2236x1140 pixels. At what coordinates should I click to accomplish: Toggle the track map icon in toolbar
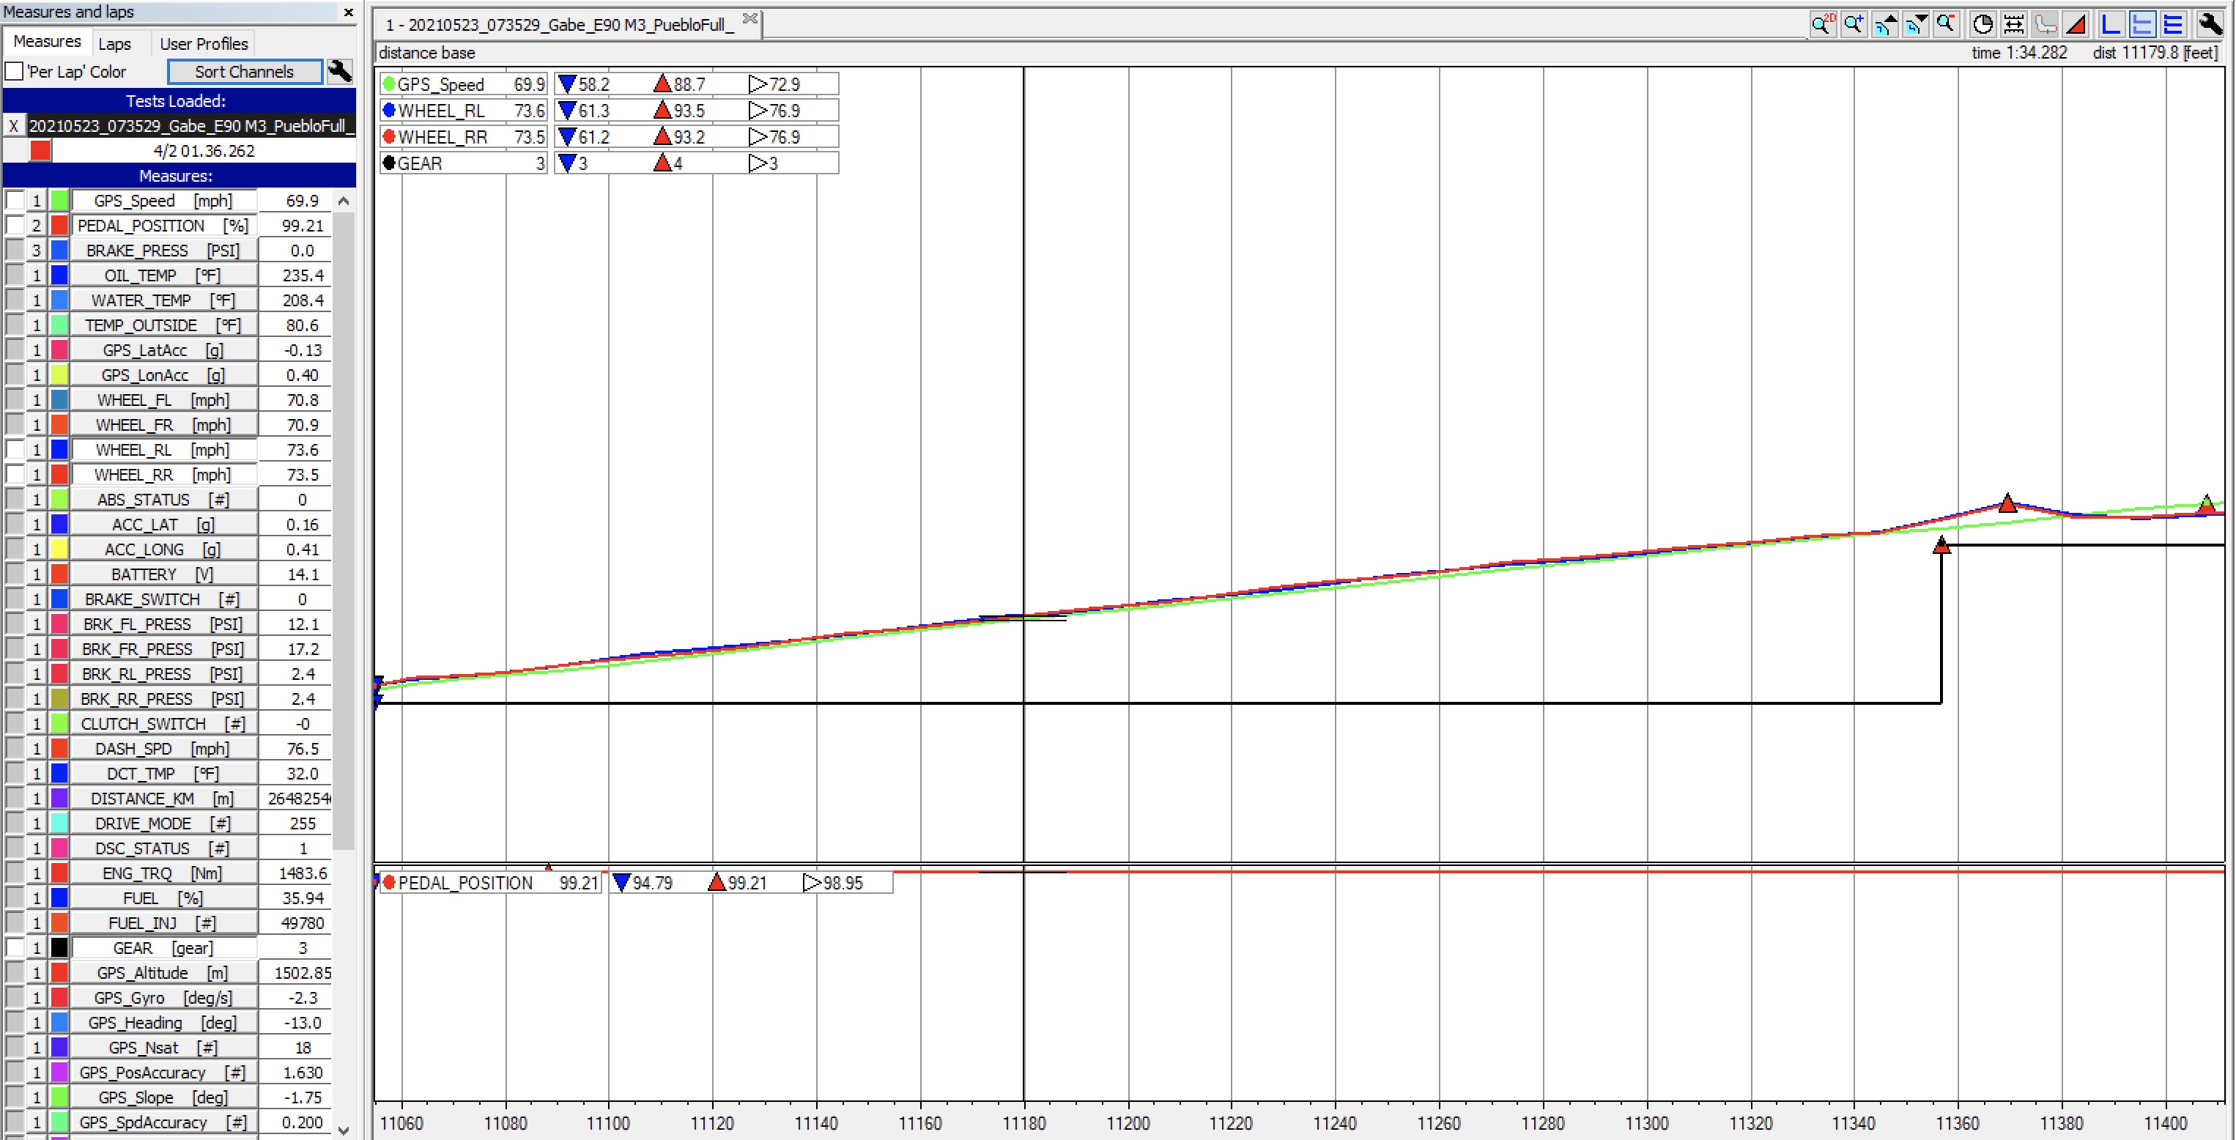[x=2045, y=24]
